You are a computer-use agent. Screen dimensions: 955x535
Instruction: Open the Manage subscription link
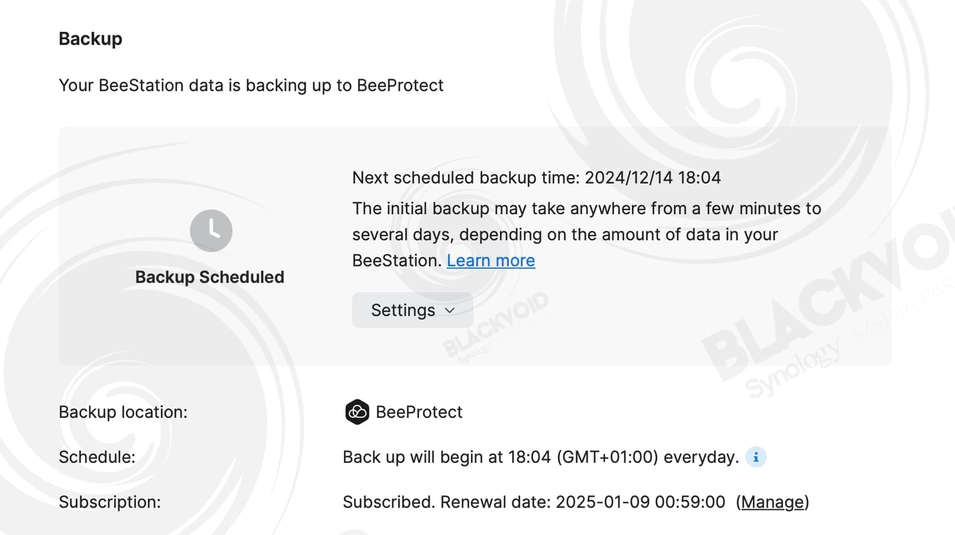(772, 502)
